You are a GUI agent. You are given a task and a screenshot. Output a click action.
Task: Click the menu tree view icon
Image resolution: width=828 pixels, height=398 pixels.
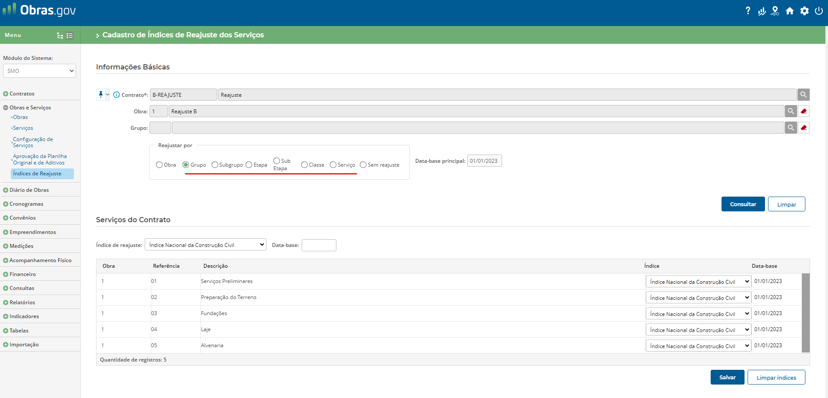click(60, 36)
